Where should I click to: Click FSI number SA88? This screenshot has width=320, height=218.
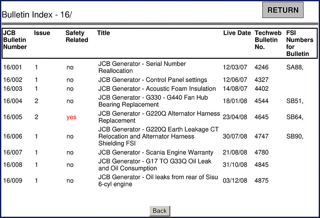coord(295,67)
